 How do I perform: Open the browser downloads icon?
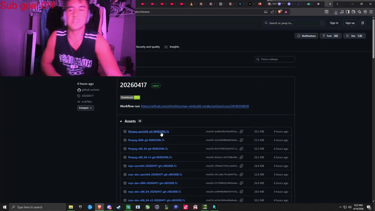(336, 12)
